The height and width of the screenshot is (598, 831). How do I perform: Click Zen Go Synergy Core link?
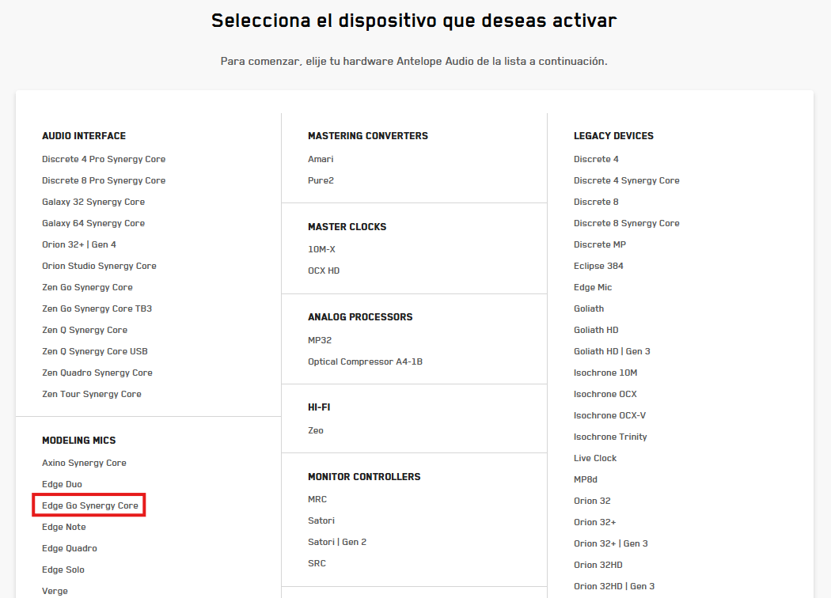click(x=87, y=287)
